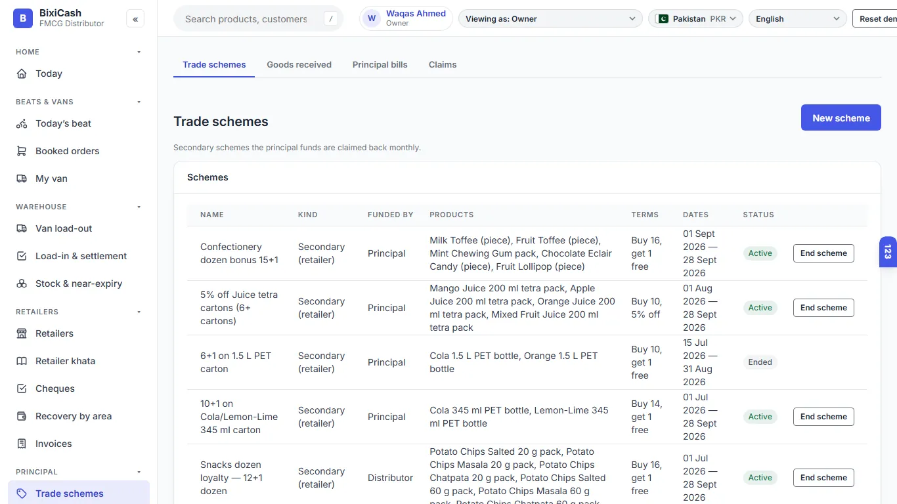This screenshot has width=897, height=504.
Task: Click the truck icon for My van
Action: pos(22,178)
